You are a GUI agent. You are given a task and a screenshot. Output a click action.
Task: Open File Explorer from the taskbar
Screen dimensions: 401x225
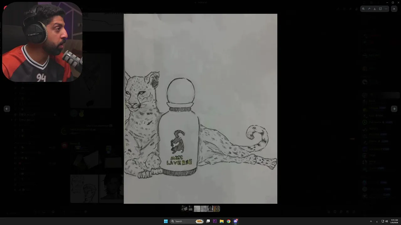point(221,221)
